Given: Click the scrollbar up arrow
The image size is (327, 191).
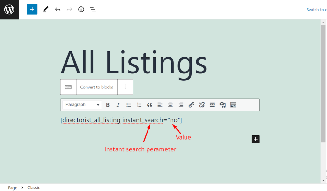Looking at the screenshot, I should [323, 22].
